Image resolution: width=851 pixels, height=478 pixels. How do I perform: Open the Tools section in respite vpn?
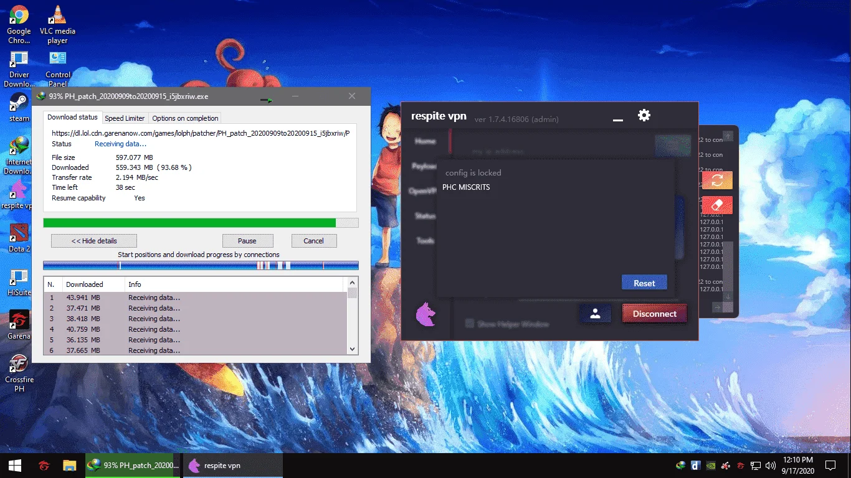[425, 240]
